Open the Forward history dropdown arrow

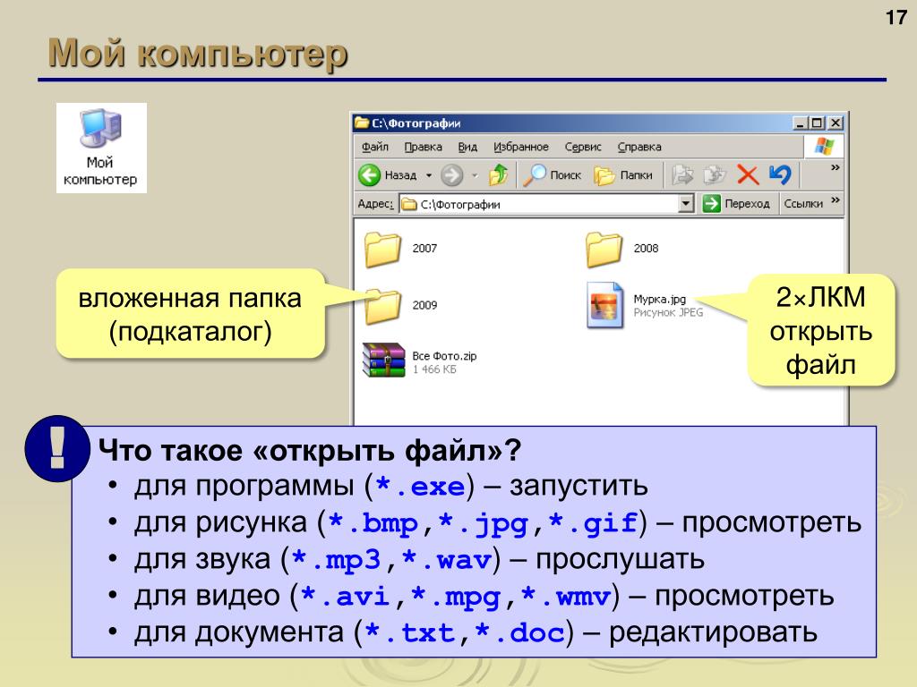tap(475, 175)
